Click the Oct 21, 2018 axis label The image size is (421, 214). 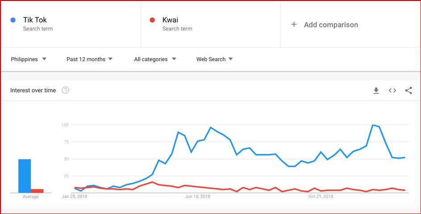pos(321,196)
